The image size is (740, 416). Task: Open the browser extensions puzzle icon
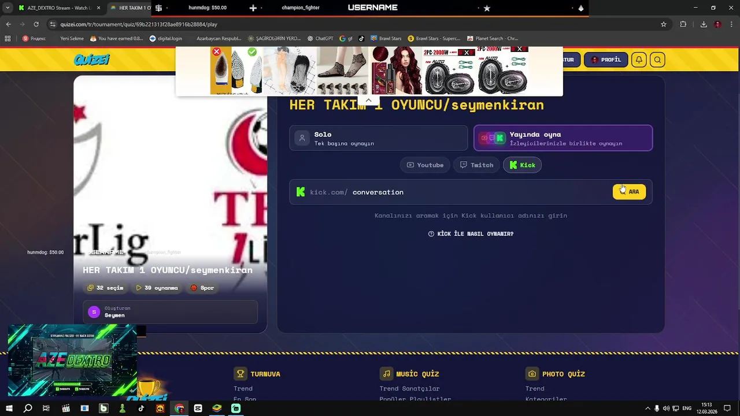tap(683, 24)
